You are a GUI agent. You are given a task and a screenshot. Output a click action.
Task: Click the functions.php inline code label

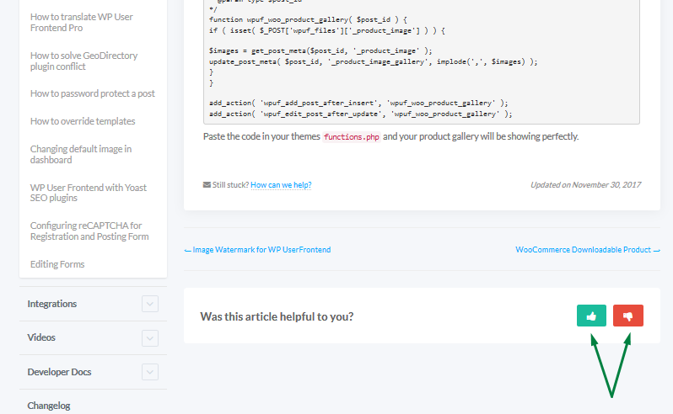pyautogui.click(x=352, y=137)
